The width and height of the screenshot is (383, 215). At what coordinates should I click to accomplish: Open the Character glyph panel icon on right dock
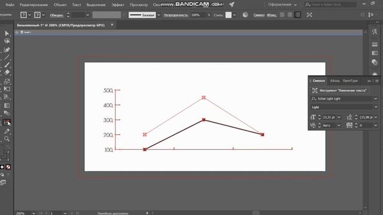point(375,32)
